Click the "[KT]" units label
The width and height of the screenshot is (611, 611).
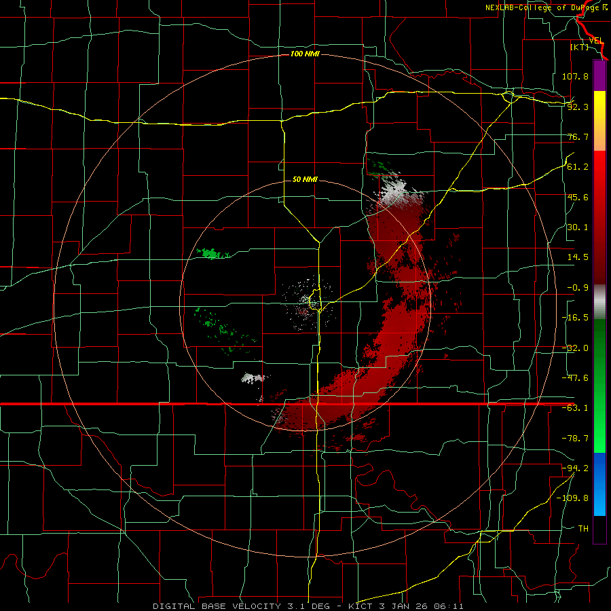point(580,47)
